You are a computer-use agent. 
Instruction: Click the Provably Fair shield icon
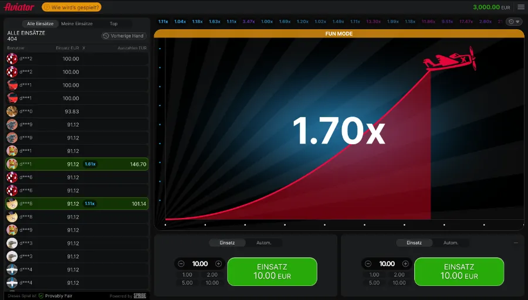coord(41,296)
